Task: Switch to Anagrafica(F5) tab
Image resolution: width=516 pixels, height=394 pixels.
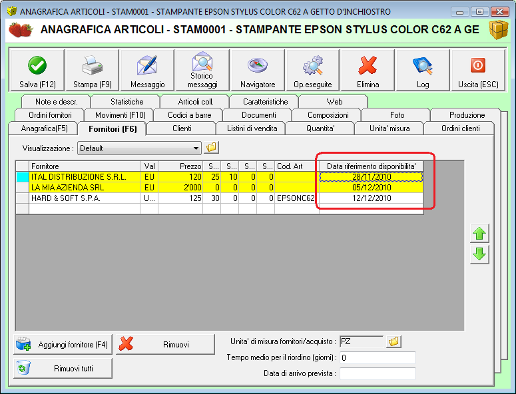Action: (x=44, y=128)
